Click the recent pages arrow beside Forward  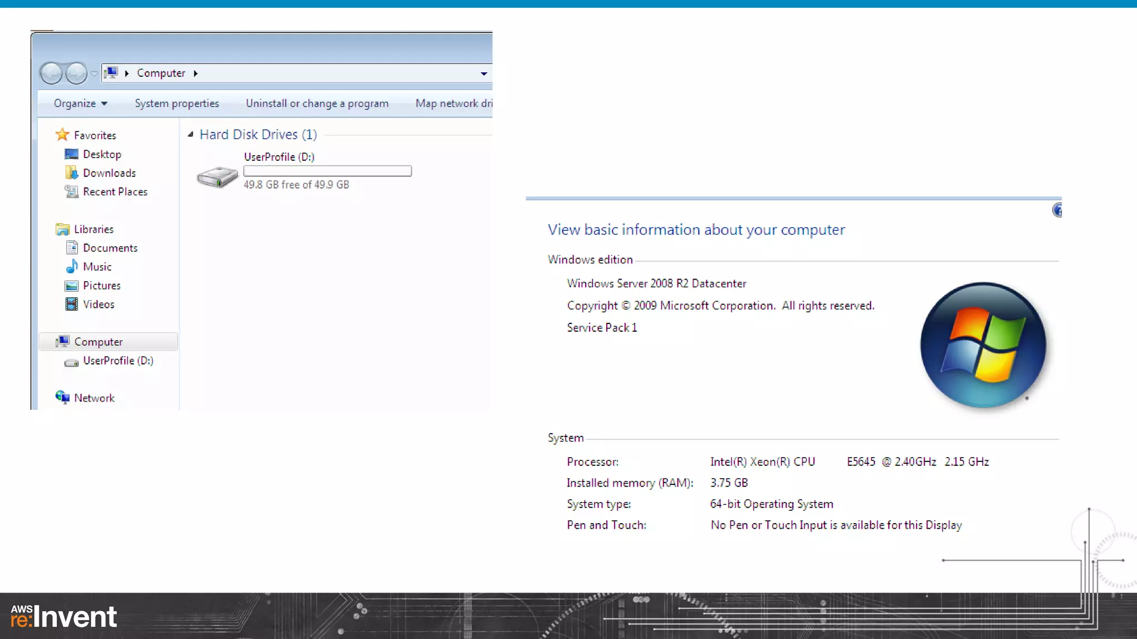click(94, 74)
